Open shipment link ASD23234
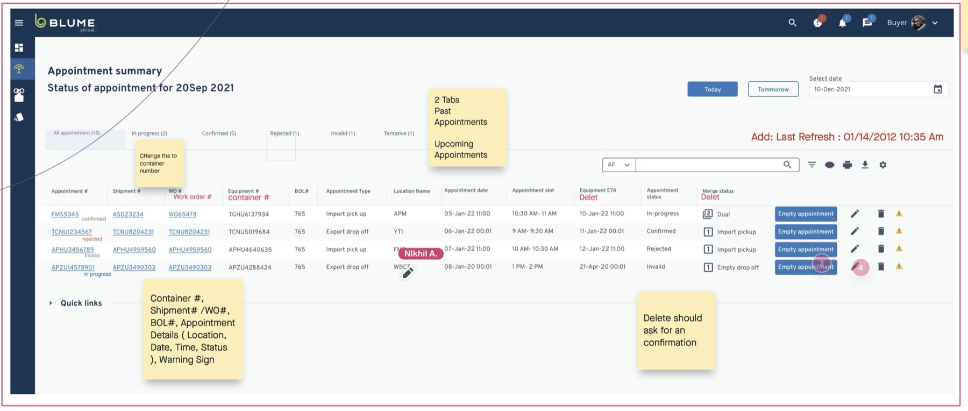 click(x=128, y=214)
